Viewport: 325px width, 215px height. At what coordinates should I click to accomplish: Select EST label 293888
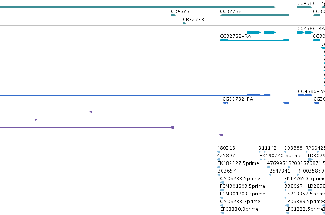pos(293,148)
